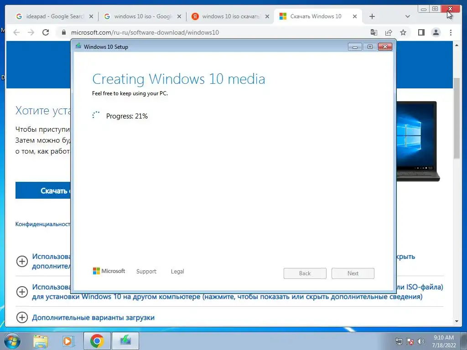Click Windows 10 Setup taskbar icon
Viewport: 467px width, 350px height.
click(x=125, y=341)
